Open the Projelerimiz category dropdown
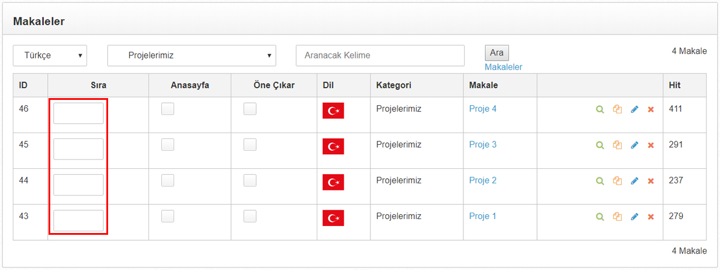The height and width of the screenshot is (278, 720). (x=192, y=55)
